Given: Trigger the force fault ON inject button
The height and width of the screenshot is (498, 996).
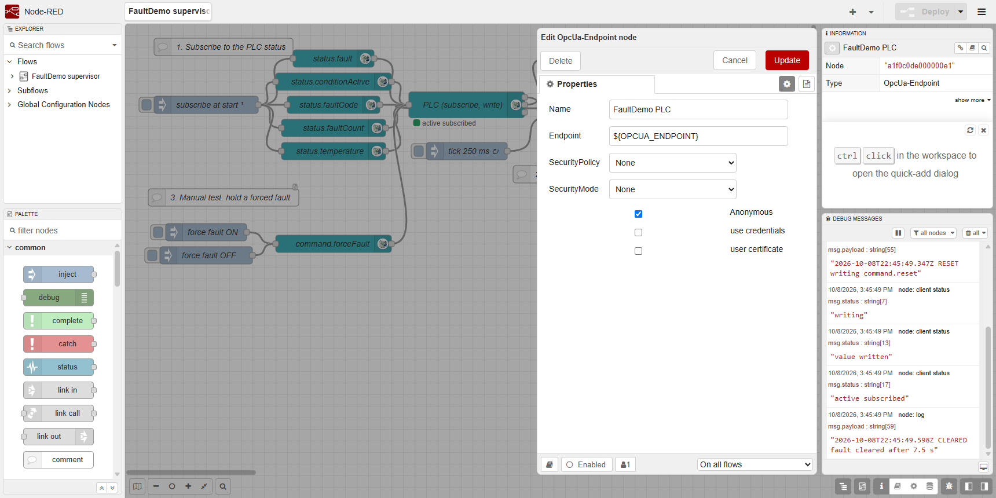Looking at the screenshot, I should pyautogui.click(x=158, y=232).
